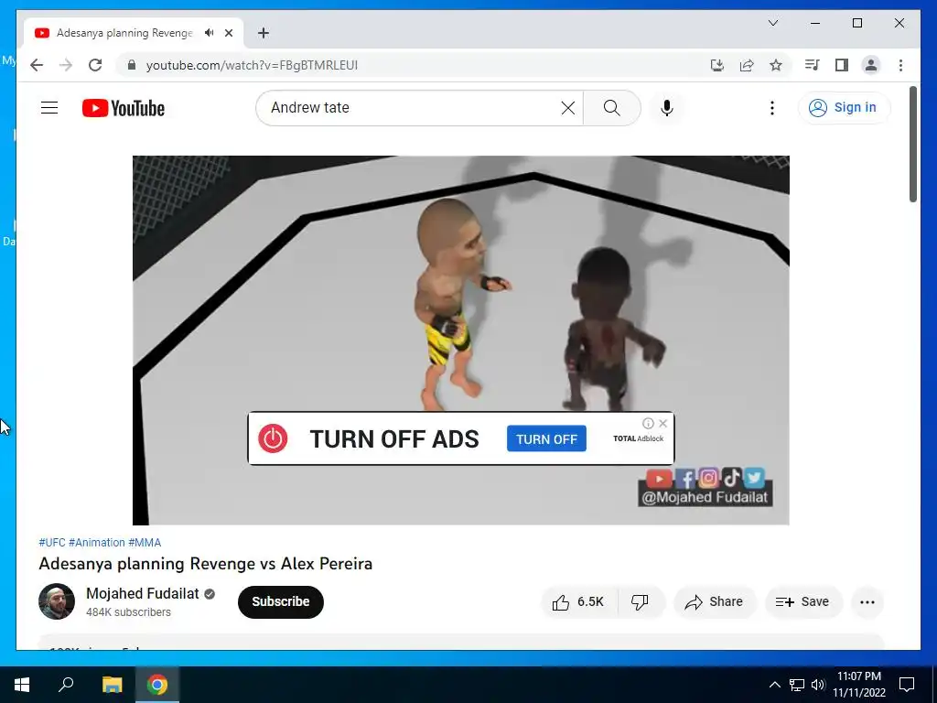Open File Explorer from taskbar
Image resolution: width=937 pixels, height=703 pixels.
[x=112, y=685]
